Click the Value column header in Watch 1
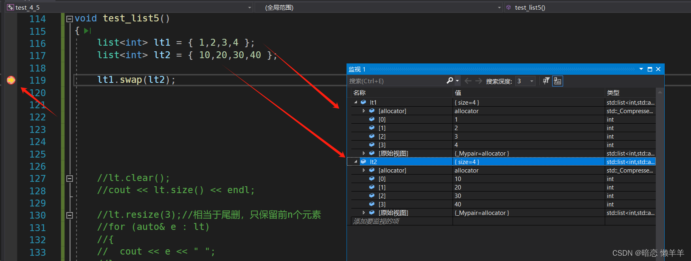691x261 pixels. click(529, 93)
